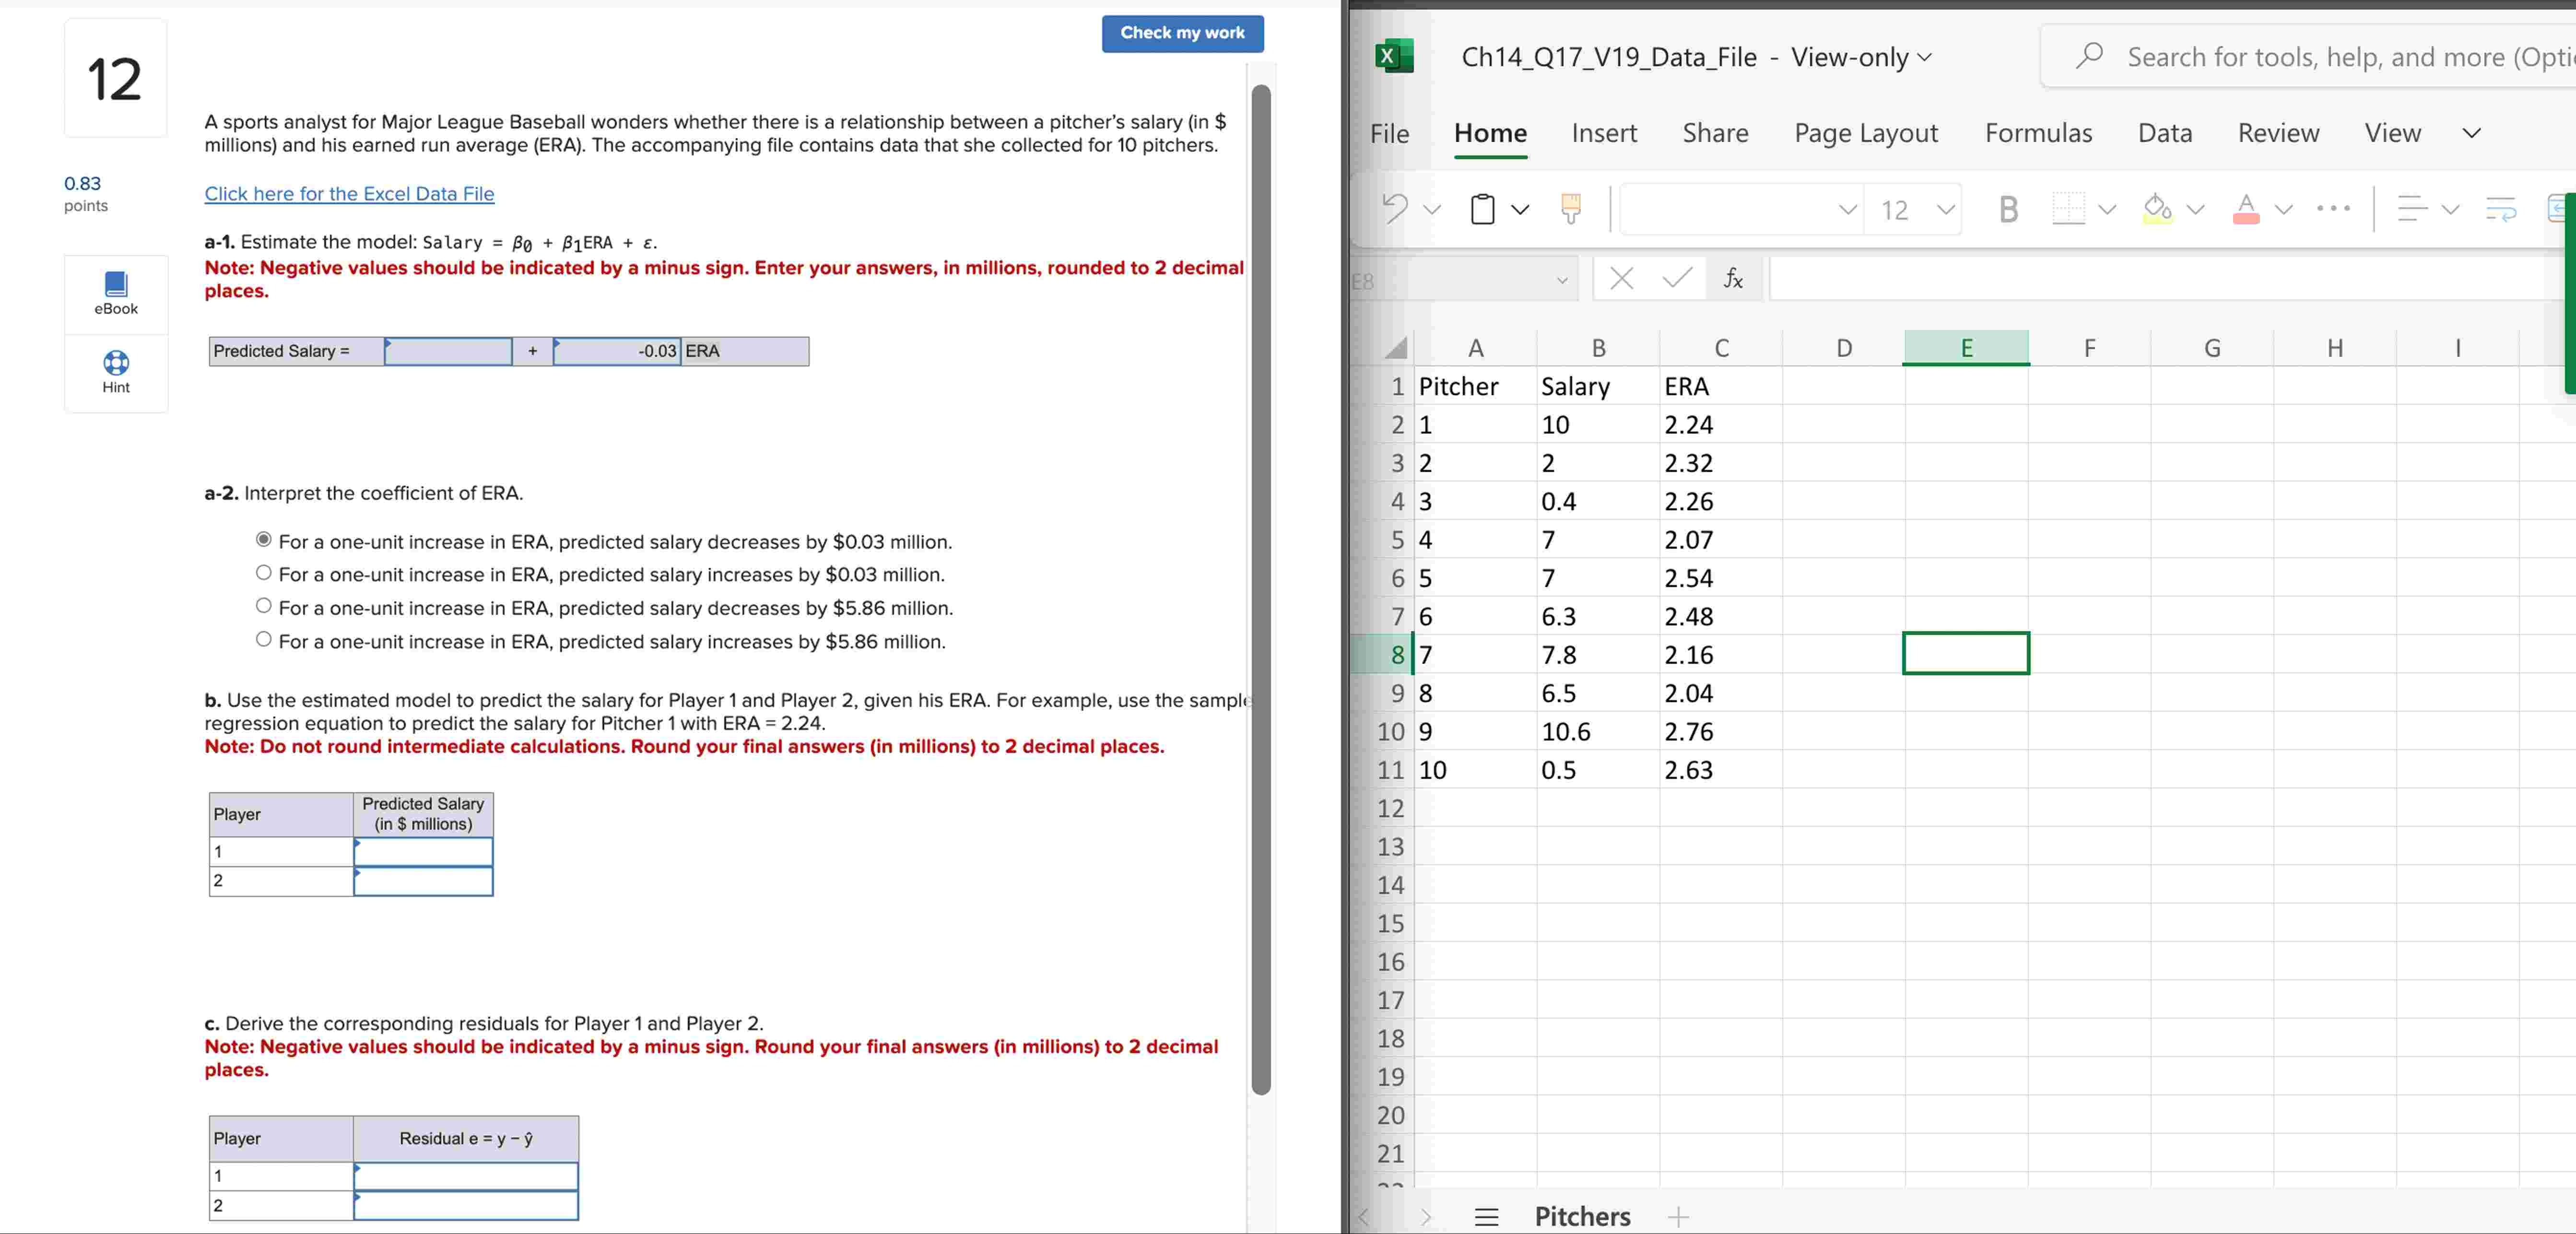Expand the View-only mode dropdown
The width and height of the screenshot is (2576, 1234).
point(1924,58)
